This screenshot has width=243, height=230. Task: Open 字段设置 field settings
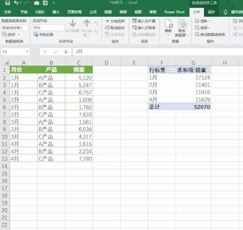tap(43, 34)
